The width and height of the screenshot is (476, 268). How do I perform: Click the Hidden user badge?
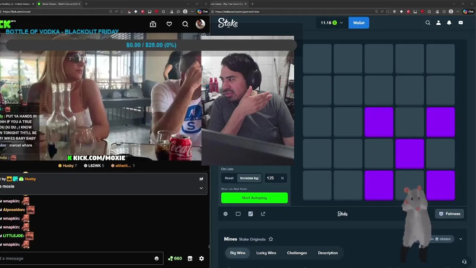(x=443, y=239)
